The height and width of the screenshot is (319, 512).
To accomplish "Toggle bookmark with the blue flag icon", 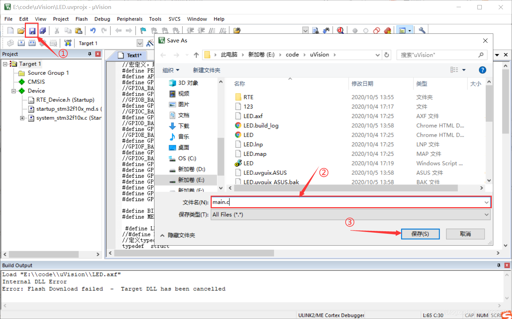I will 143,31.
